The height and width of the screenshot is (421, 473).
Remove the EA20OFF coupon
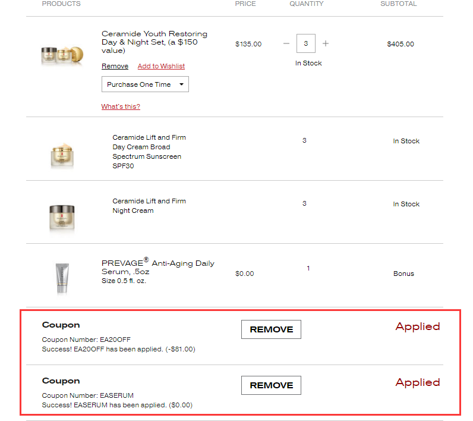[271, 329]
